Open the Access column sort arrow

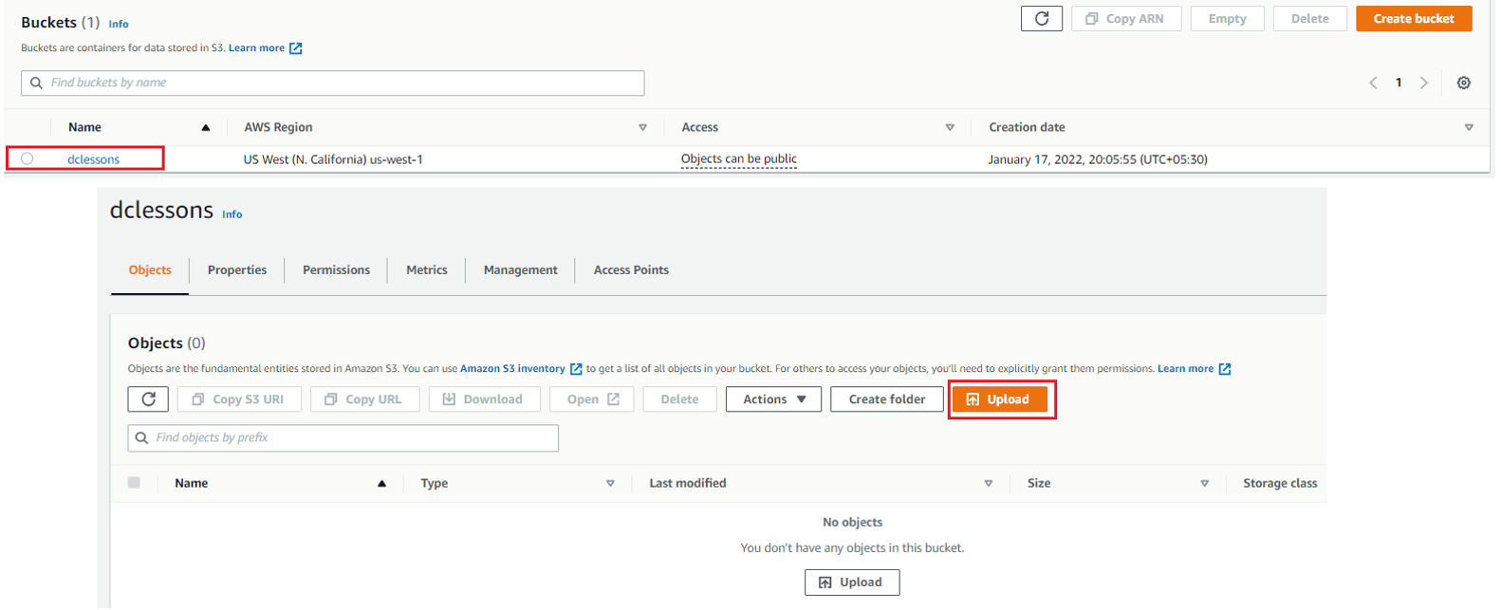click(x=950, y=127)
